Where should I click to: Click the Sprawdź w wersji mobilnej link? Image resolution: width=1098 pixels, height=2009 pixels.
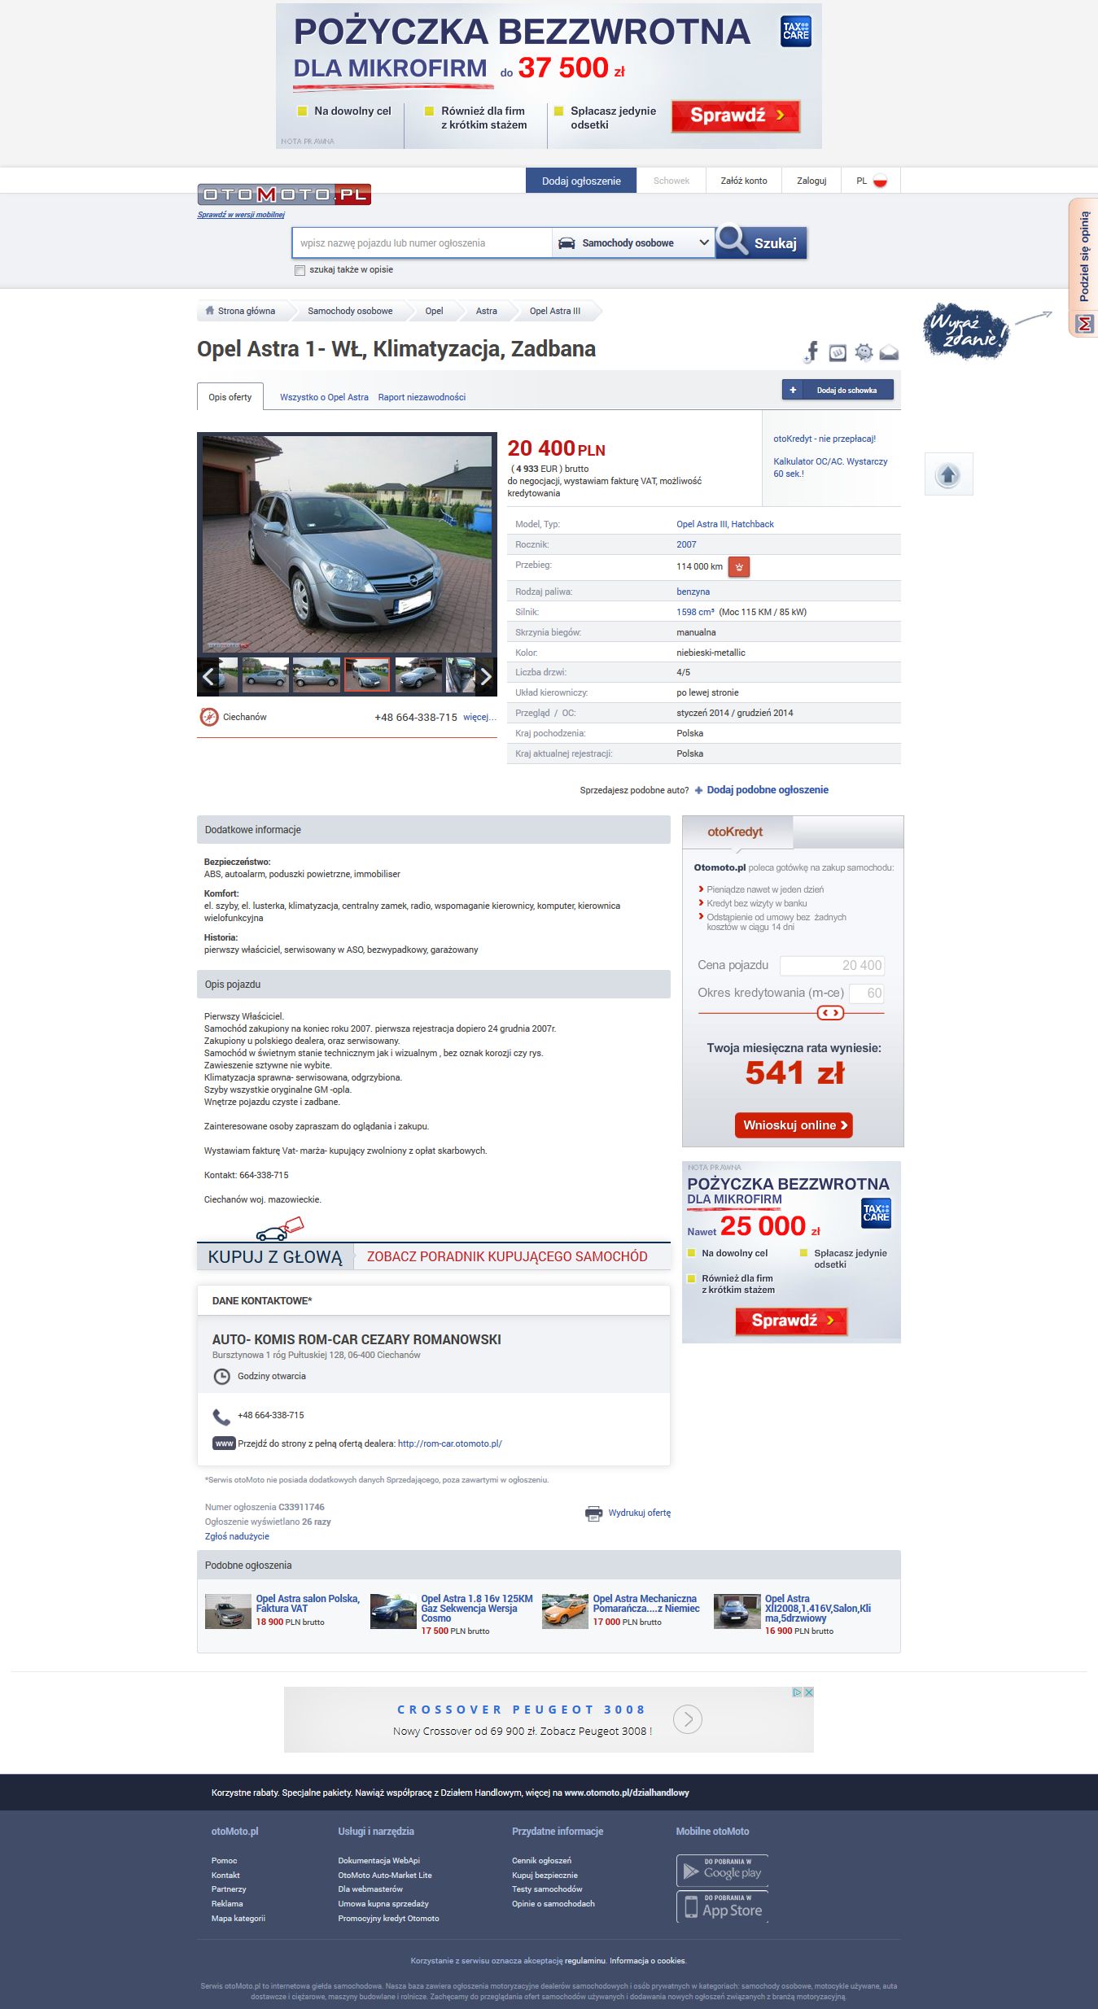241,215
